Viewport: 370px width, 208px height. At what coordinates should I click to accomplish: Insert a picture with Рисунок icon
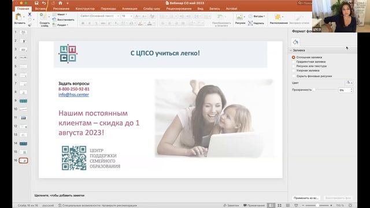239,17
